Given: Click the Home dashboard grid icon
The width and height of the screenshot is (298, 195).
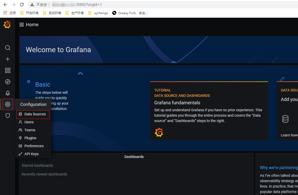Looking at the screenshot, I should click(22, 25).
